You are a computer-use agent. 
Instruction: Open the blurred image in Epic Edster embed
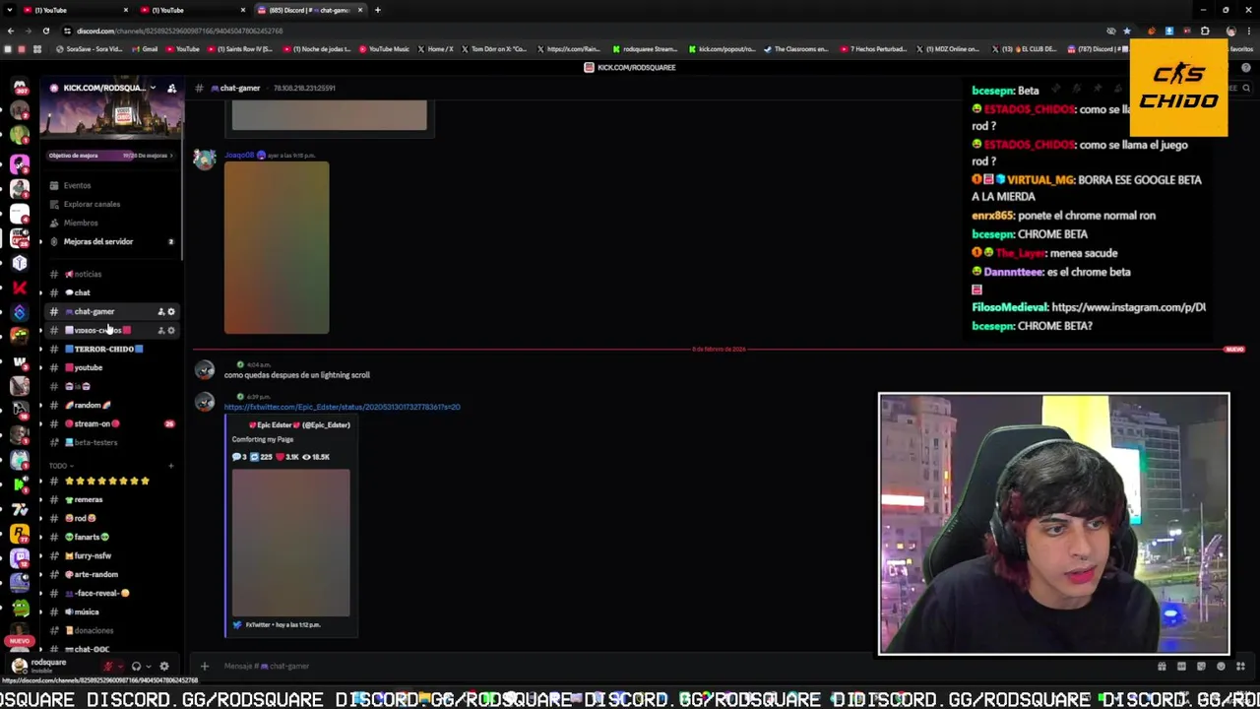[x=290, y=543]
